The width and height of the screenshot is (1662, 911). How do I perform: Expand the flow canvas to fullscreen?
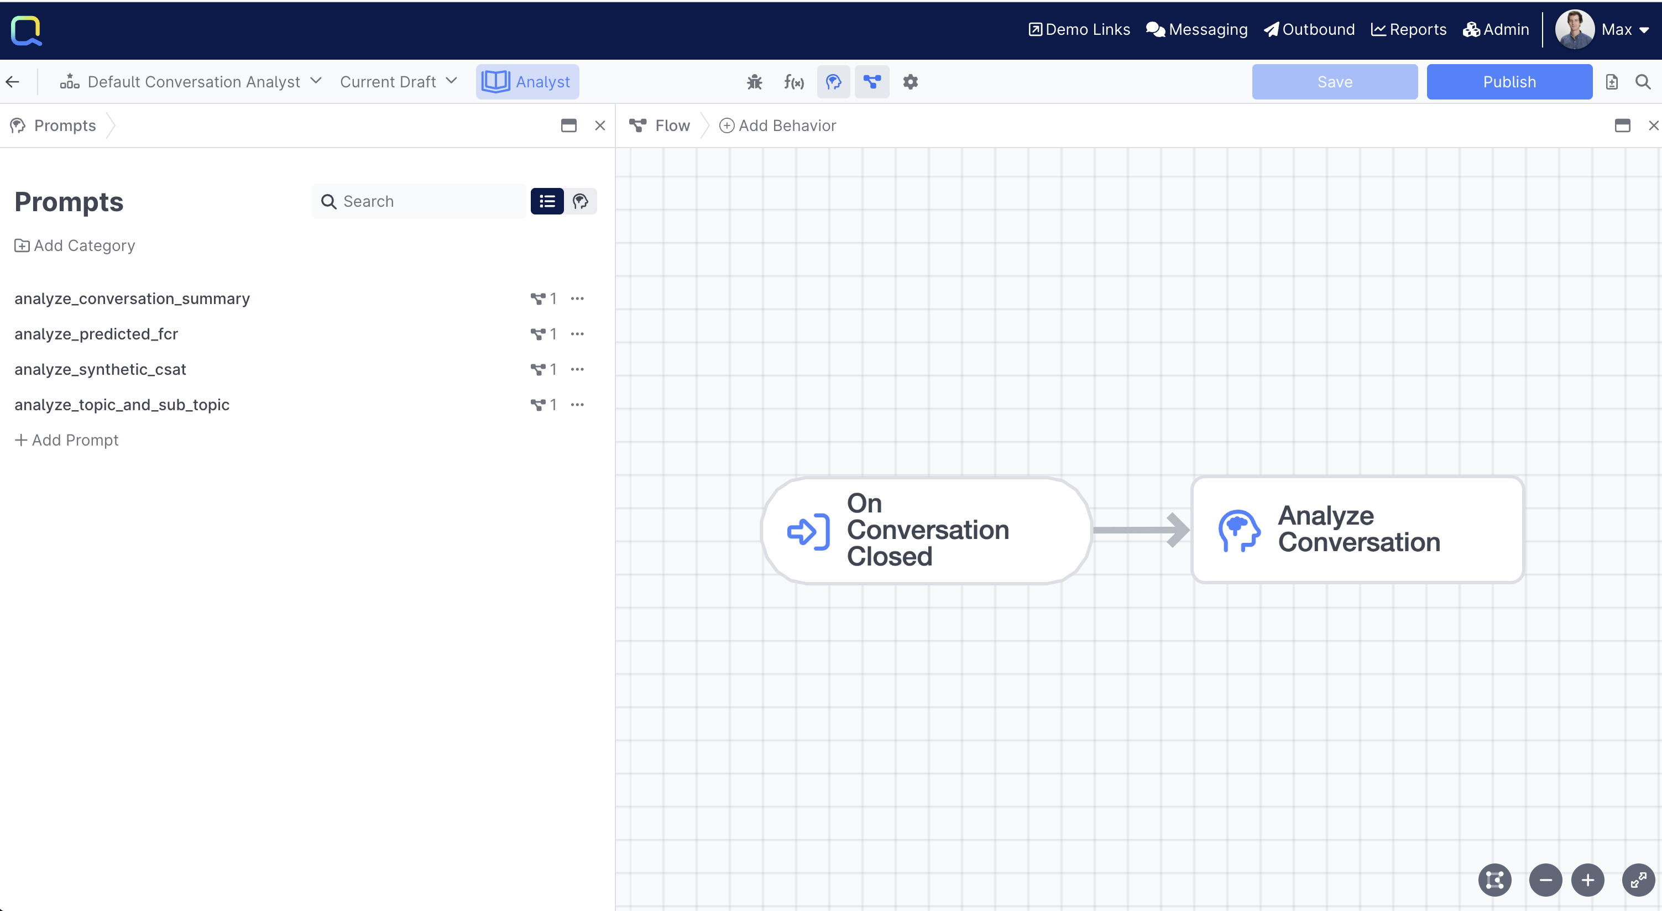[1638, 879]
